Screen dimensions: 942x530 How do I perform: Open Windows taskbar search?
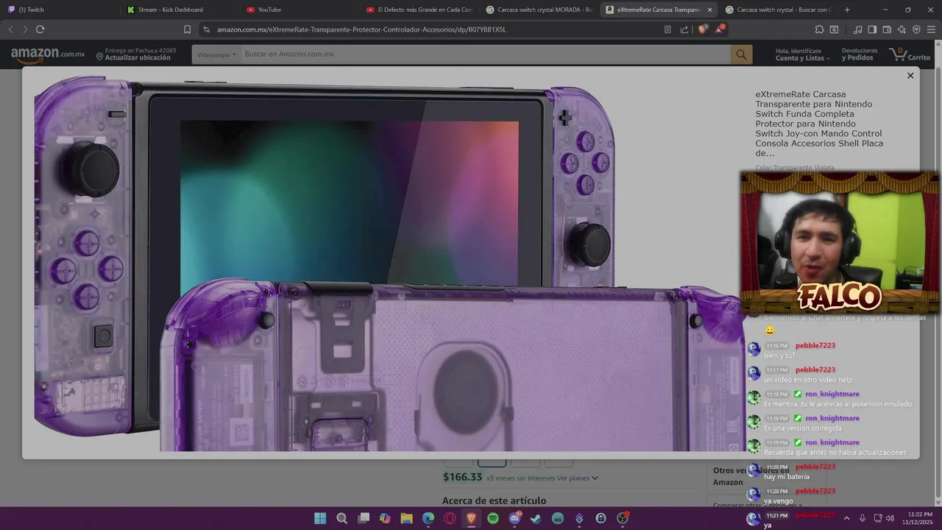click(341, 518)
